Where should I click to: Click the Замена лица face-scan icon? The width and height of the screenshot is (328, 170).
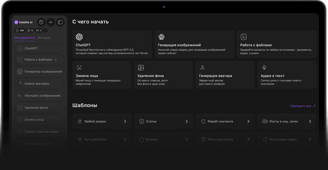tap(79, 68)
